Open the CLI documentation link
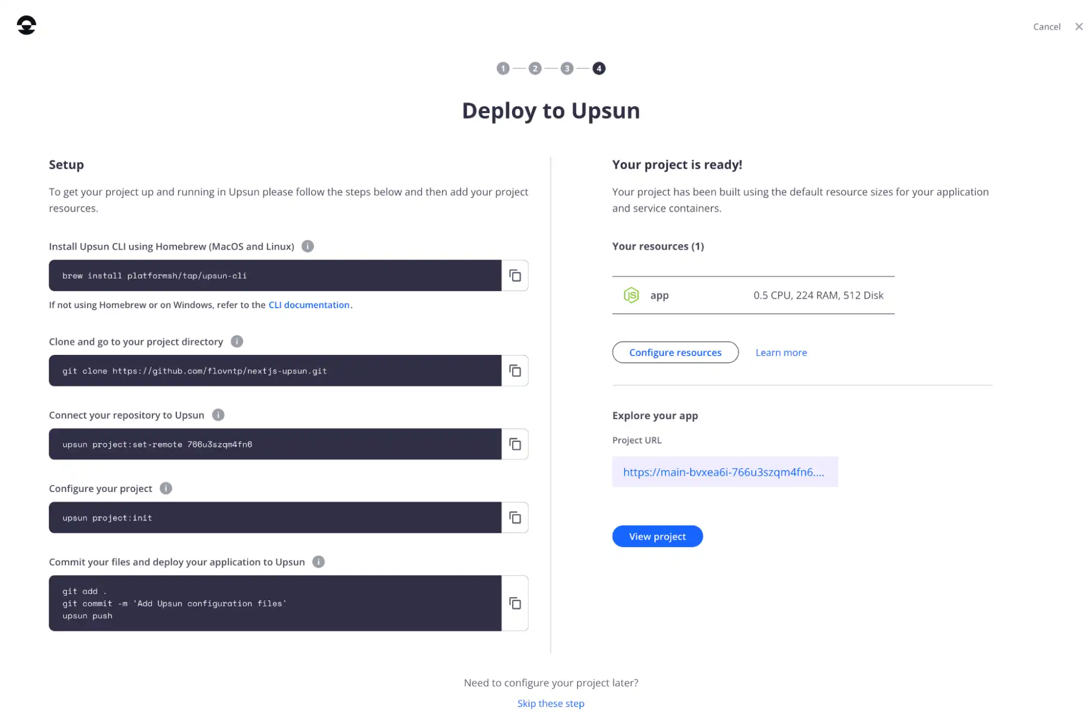Viewport: 1088px width, 719px height. 309,305
